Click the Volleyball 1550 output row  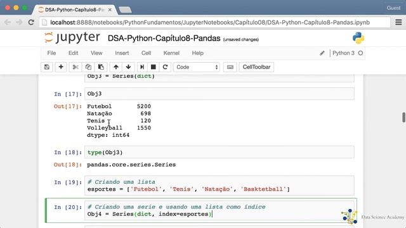pos(119,128)
